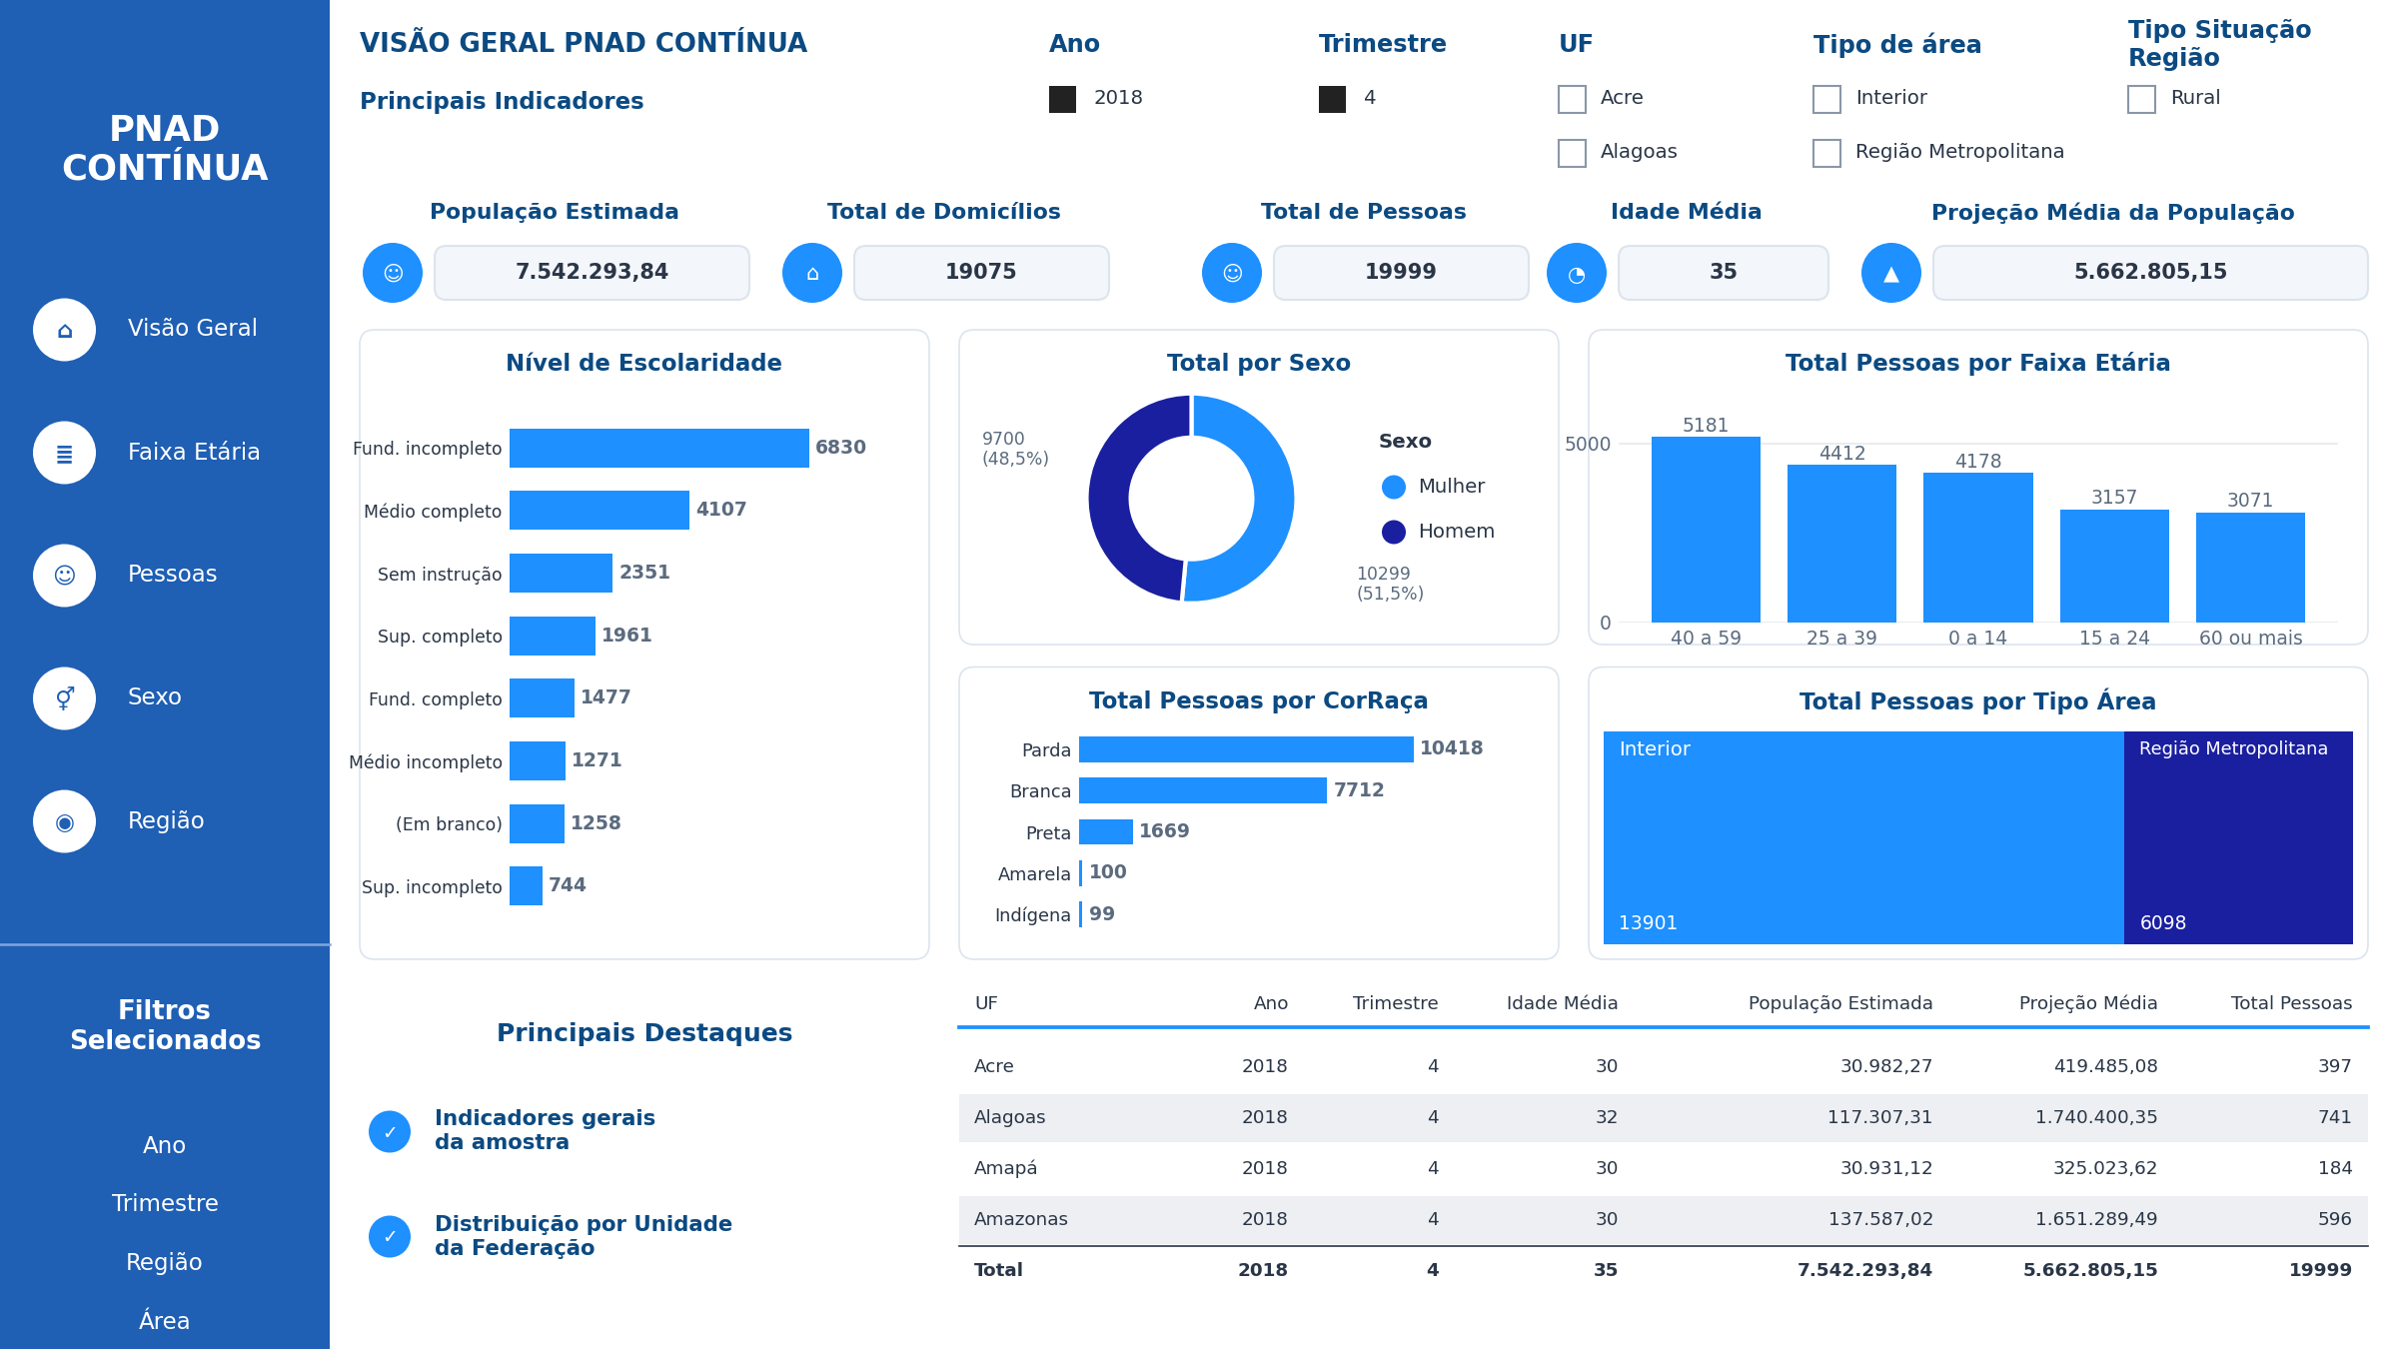This screenshot has width=2398, height=1349.
Task: Switch to the Pessoas page label
Action: coord(172,575)
